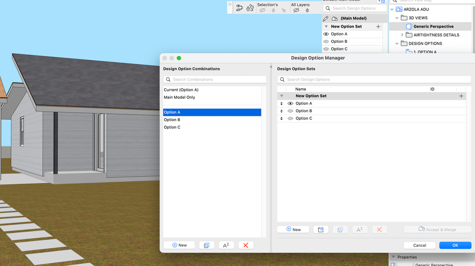
Task: Lock selection's layer icon under Selection's
Action: click(x=273, y=10)
